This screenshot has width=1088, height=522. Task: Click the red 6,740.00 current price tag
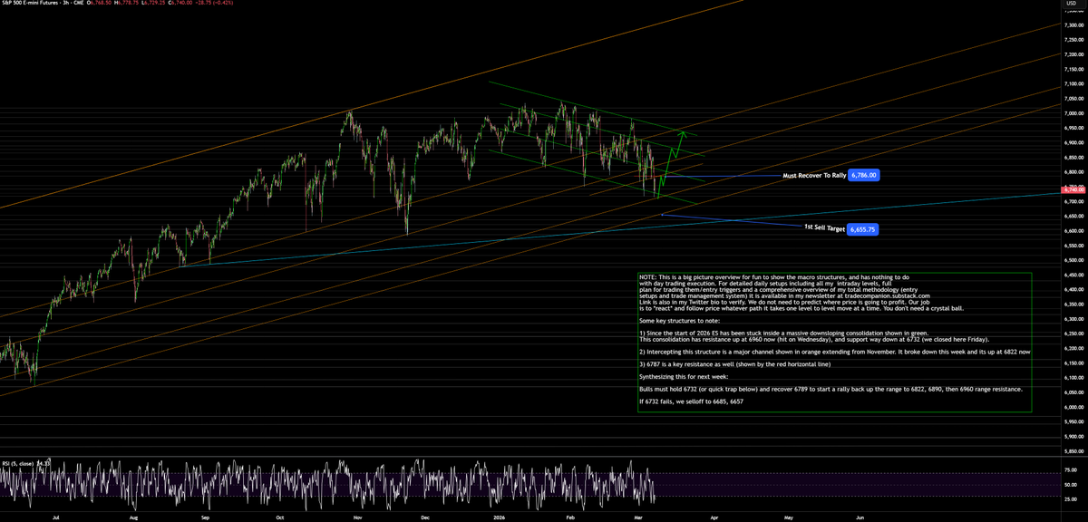point(1072,190)
